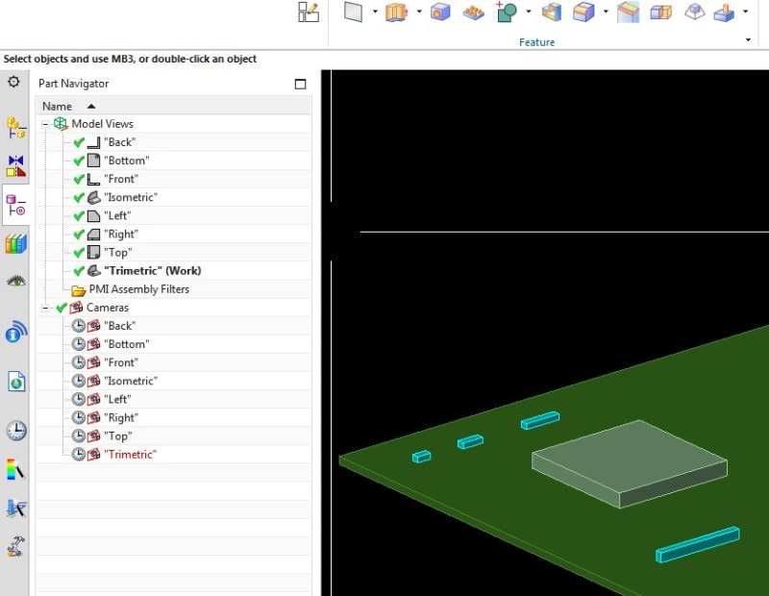Screen dimensions: 769x596
Task: Open the Extrude dropdown arrow
Action: click(419, 12)
